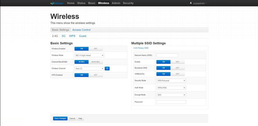Expand the Wireless Channel dropdown

point(89,68)
